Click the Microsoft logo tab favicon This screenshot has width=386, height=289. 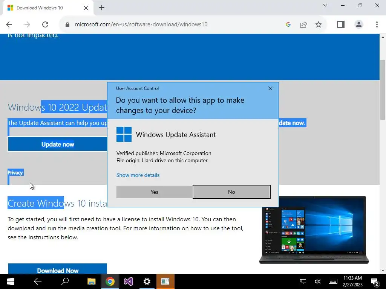coord(10,8)
